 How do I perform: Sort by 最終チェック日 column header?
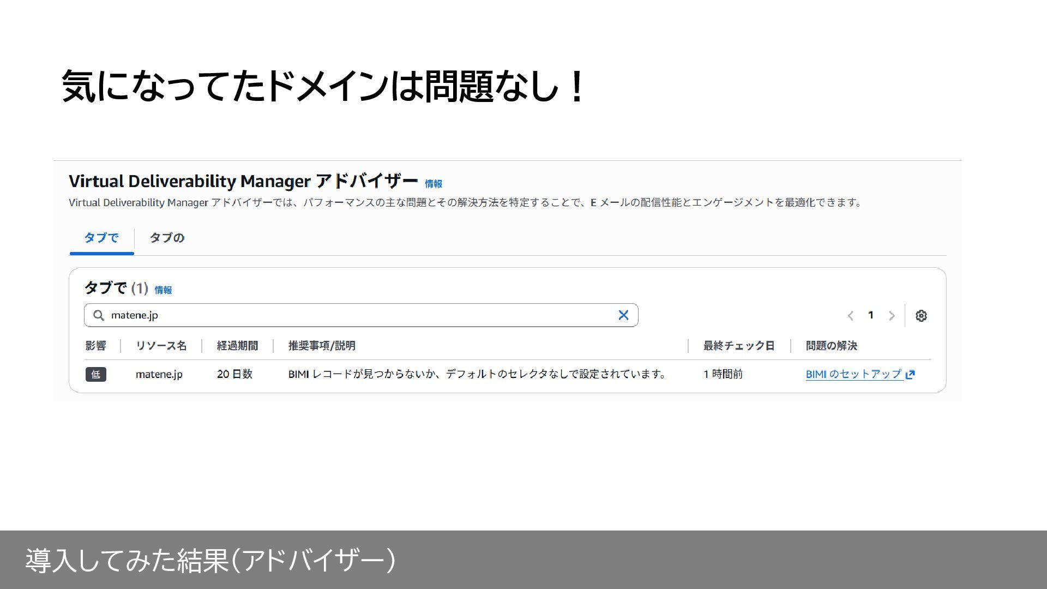(738, 346)
